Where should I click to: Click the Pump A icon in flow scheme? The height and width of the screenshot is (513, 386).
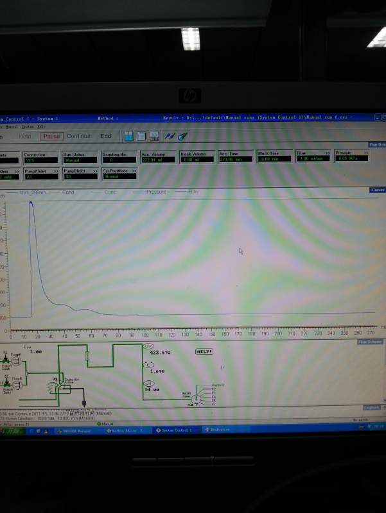pyautogui.click(x=16, y=361)
